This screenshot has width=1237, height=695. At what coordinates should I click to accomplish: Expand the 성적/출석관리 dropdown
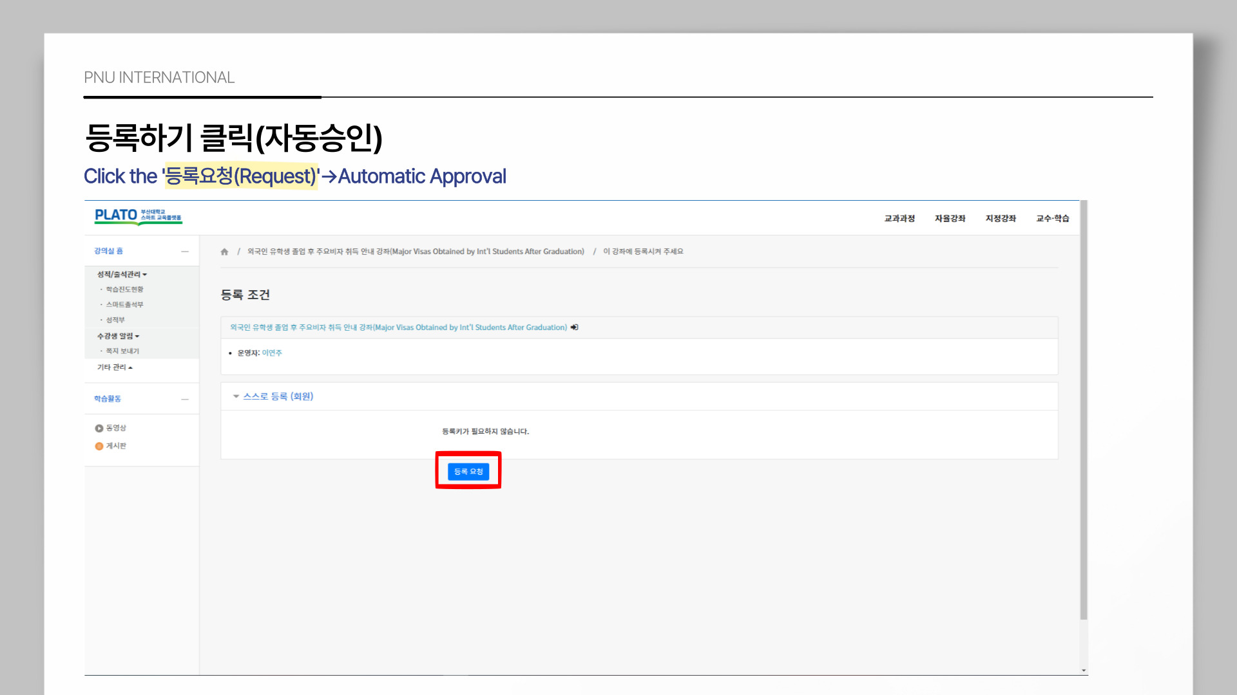coord(122,275)
